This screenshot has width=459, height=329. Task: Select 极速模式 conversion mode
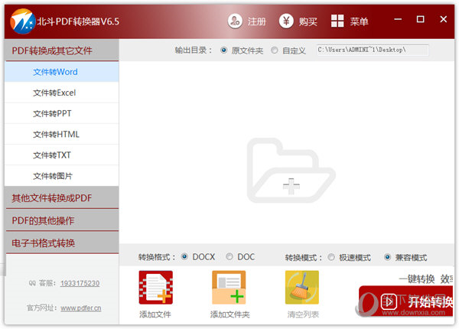(x=331, y=257)
